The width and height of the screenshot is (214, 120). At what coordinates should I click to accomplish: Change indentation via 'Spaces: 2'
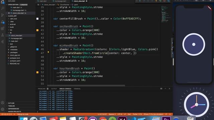pos(112,114)
